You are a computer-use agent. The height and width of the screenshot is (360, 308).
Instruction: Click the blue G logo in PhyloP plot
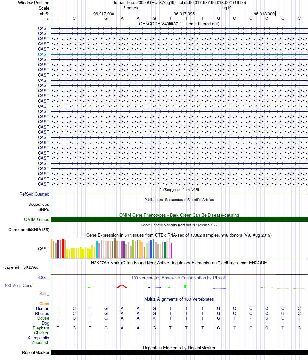[155, 287]
